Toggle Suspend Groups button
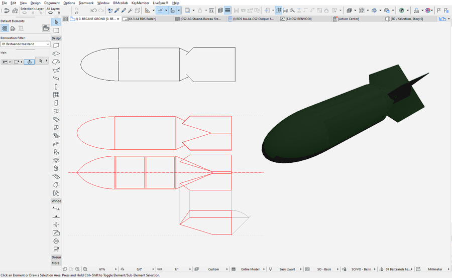The height and width of the screenshot is (278, 452). [x=279, y=11]
